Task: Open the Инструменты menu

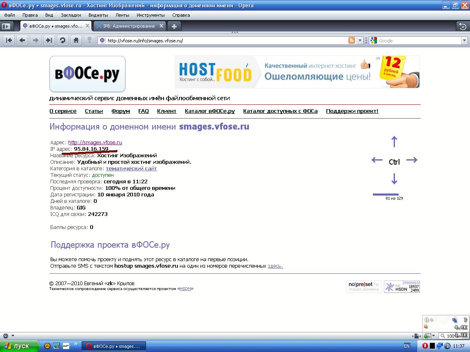Action: click(151, 15)
